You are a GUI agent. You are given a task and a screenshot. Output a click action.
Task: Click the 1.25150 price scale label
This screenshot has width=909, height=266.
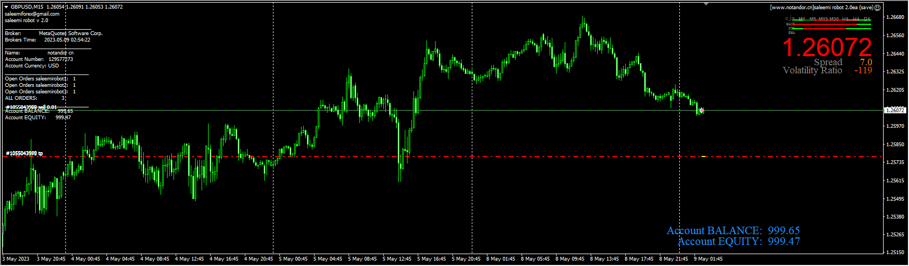[895, 253]
